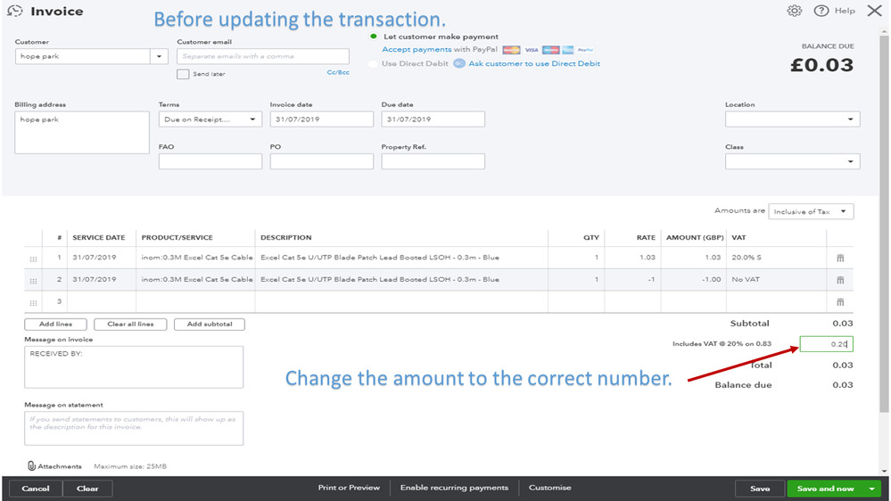Click Print or Preview in footer
Screen dimensions: 891x501
click(x=349, y=488)
